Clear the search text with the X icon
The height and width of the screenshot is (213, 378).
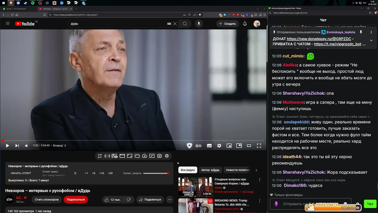(175, 24)
